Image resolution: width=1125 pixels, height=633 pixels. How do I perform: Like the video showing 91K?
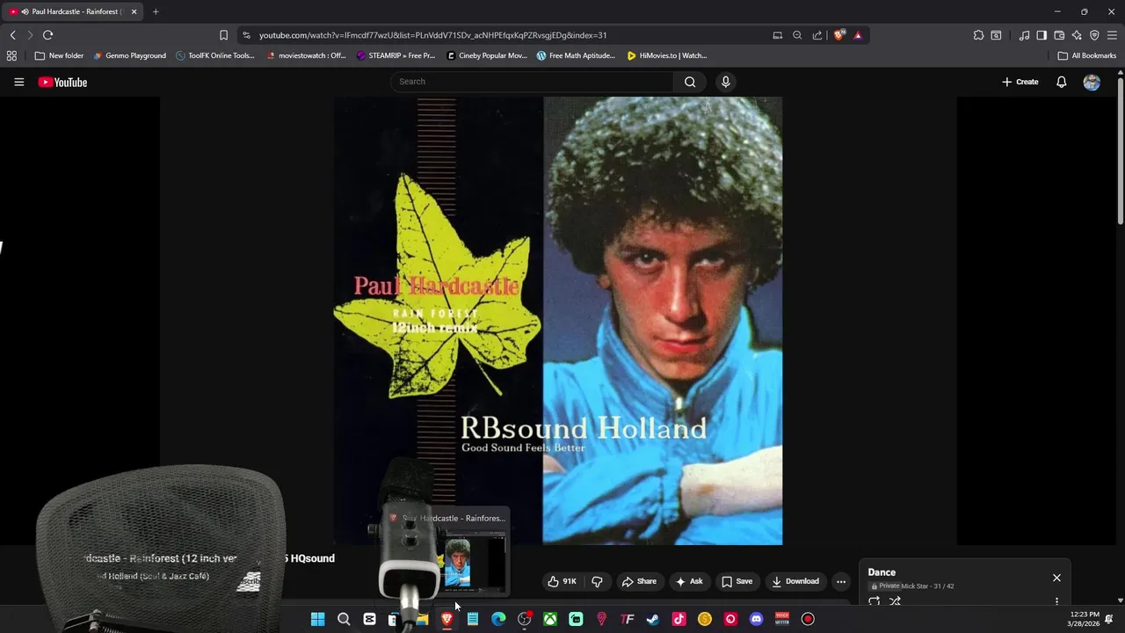point(562,581)
